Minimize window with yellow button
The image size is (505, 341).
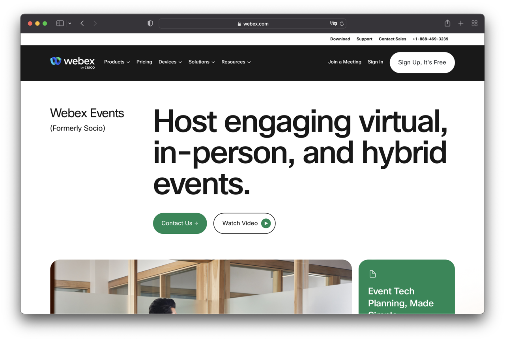37,23
